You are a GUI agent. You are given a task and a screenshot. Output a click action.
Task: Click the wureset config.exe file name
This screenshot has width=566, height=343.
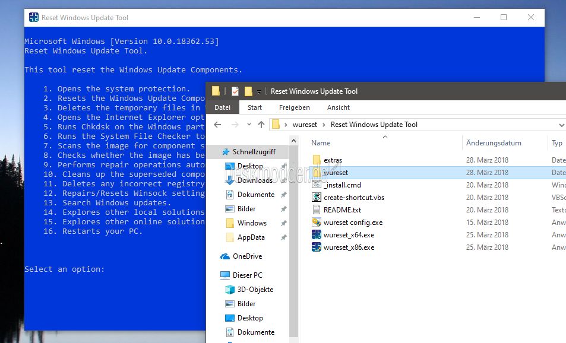(x=353, y=222)
